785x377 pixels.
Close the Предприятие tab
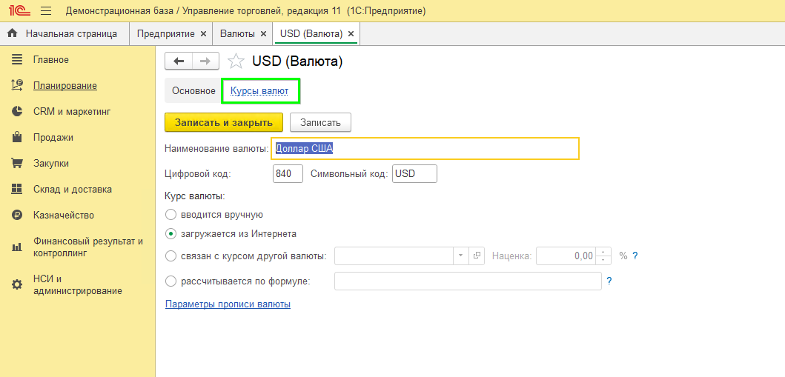203,34
